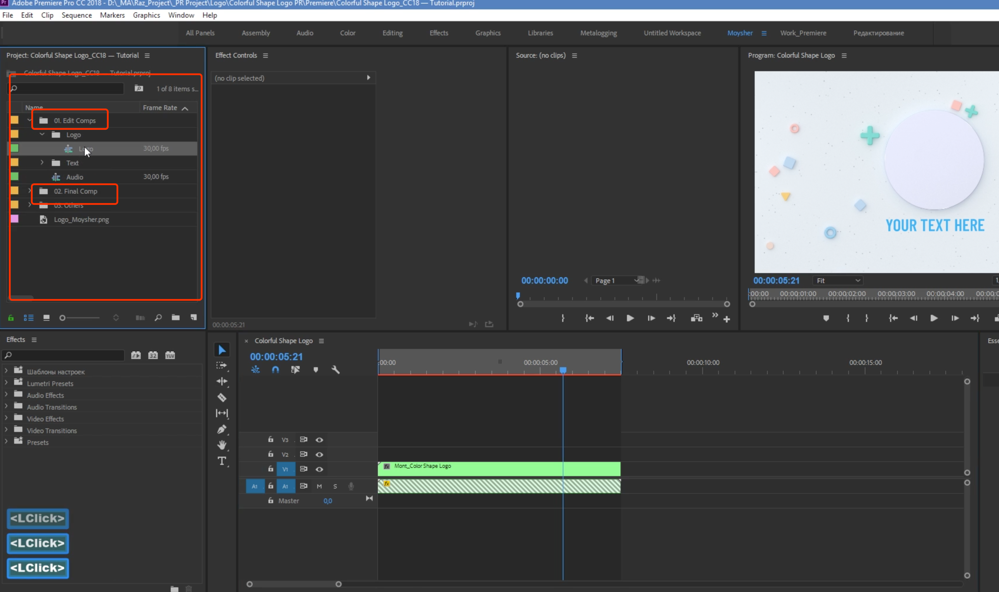Viewport: 999px width, 592px height.
Task: Click New Bin icon in Project panel
Action: pos(175,317)
